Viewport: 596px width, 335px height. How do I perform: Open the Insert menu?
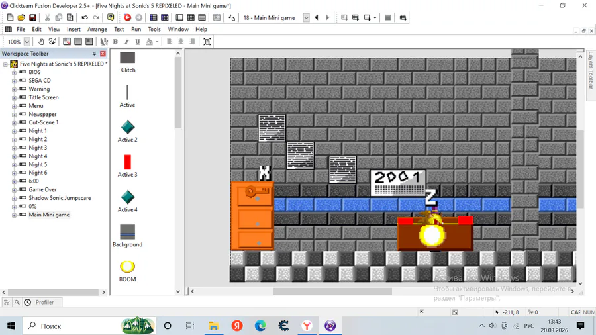74,29
